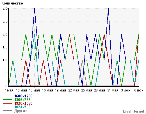Click the 31 мая date axis label
Image resolution: width=146 pixels, height=114 pixels.
(113, 90)
